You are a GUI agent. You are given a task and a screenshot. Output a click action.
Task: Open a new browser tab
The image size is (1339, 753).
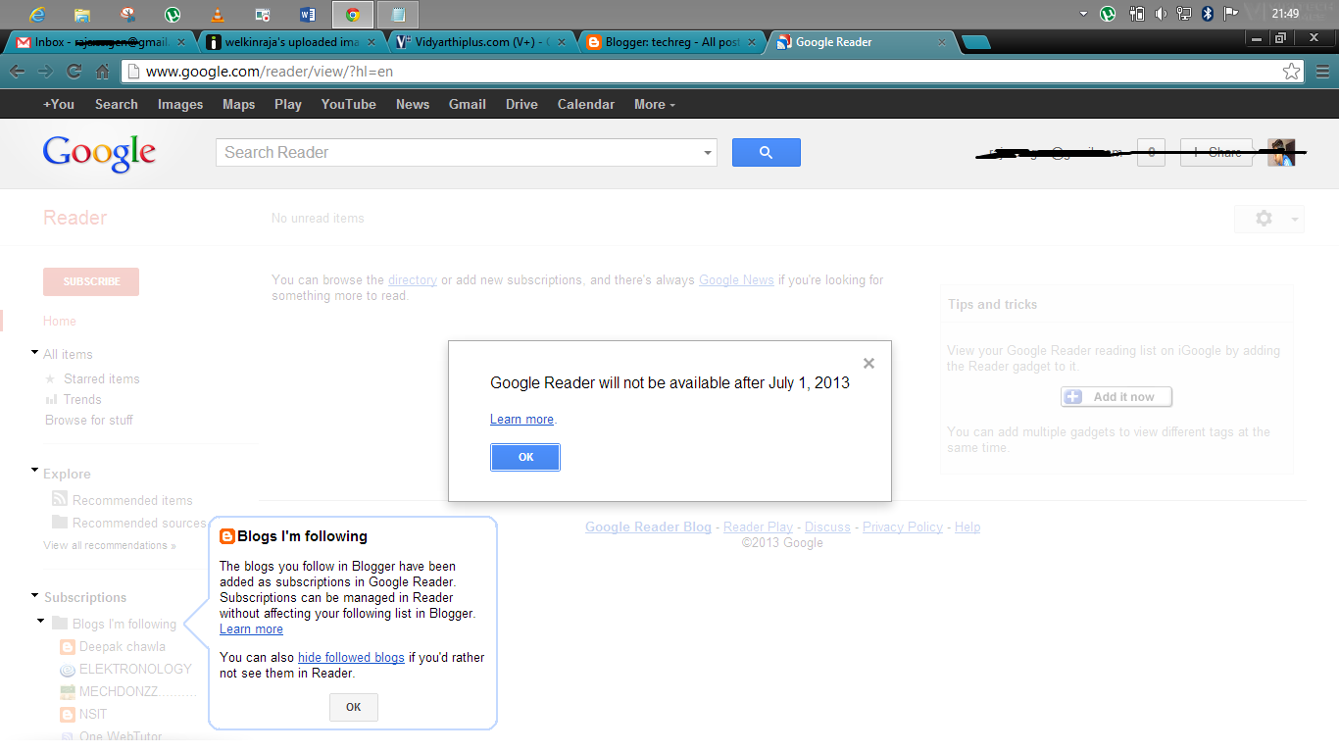[975, 42]
